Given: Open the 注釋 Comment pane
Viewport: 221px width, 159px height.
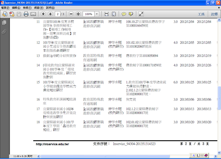Looking at the screenshot, I should click(214, 14).
